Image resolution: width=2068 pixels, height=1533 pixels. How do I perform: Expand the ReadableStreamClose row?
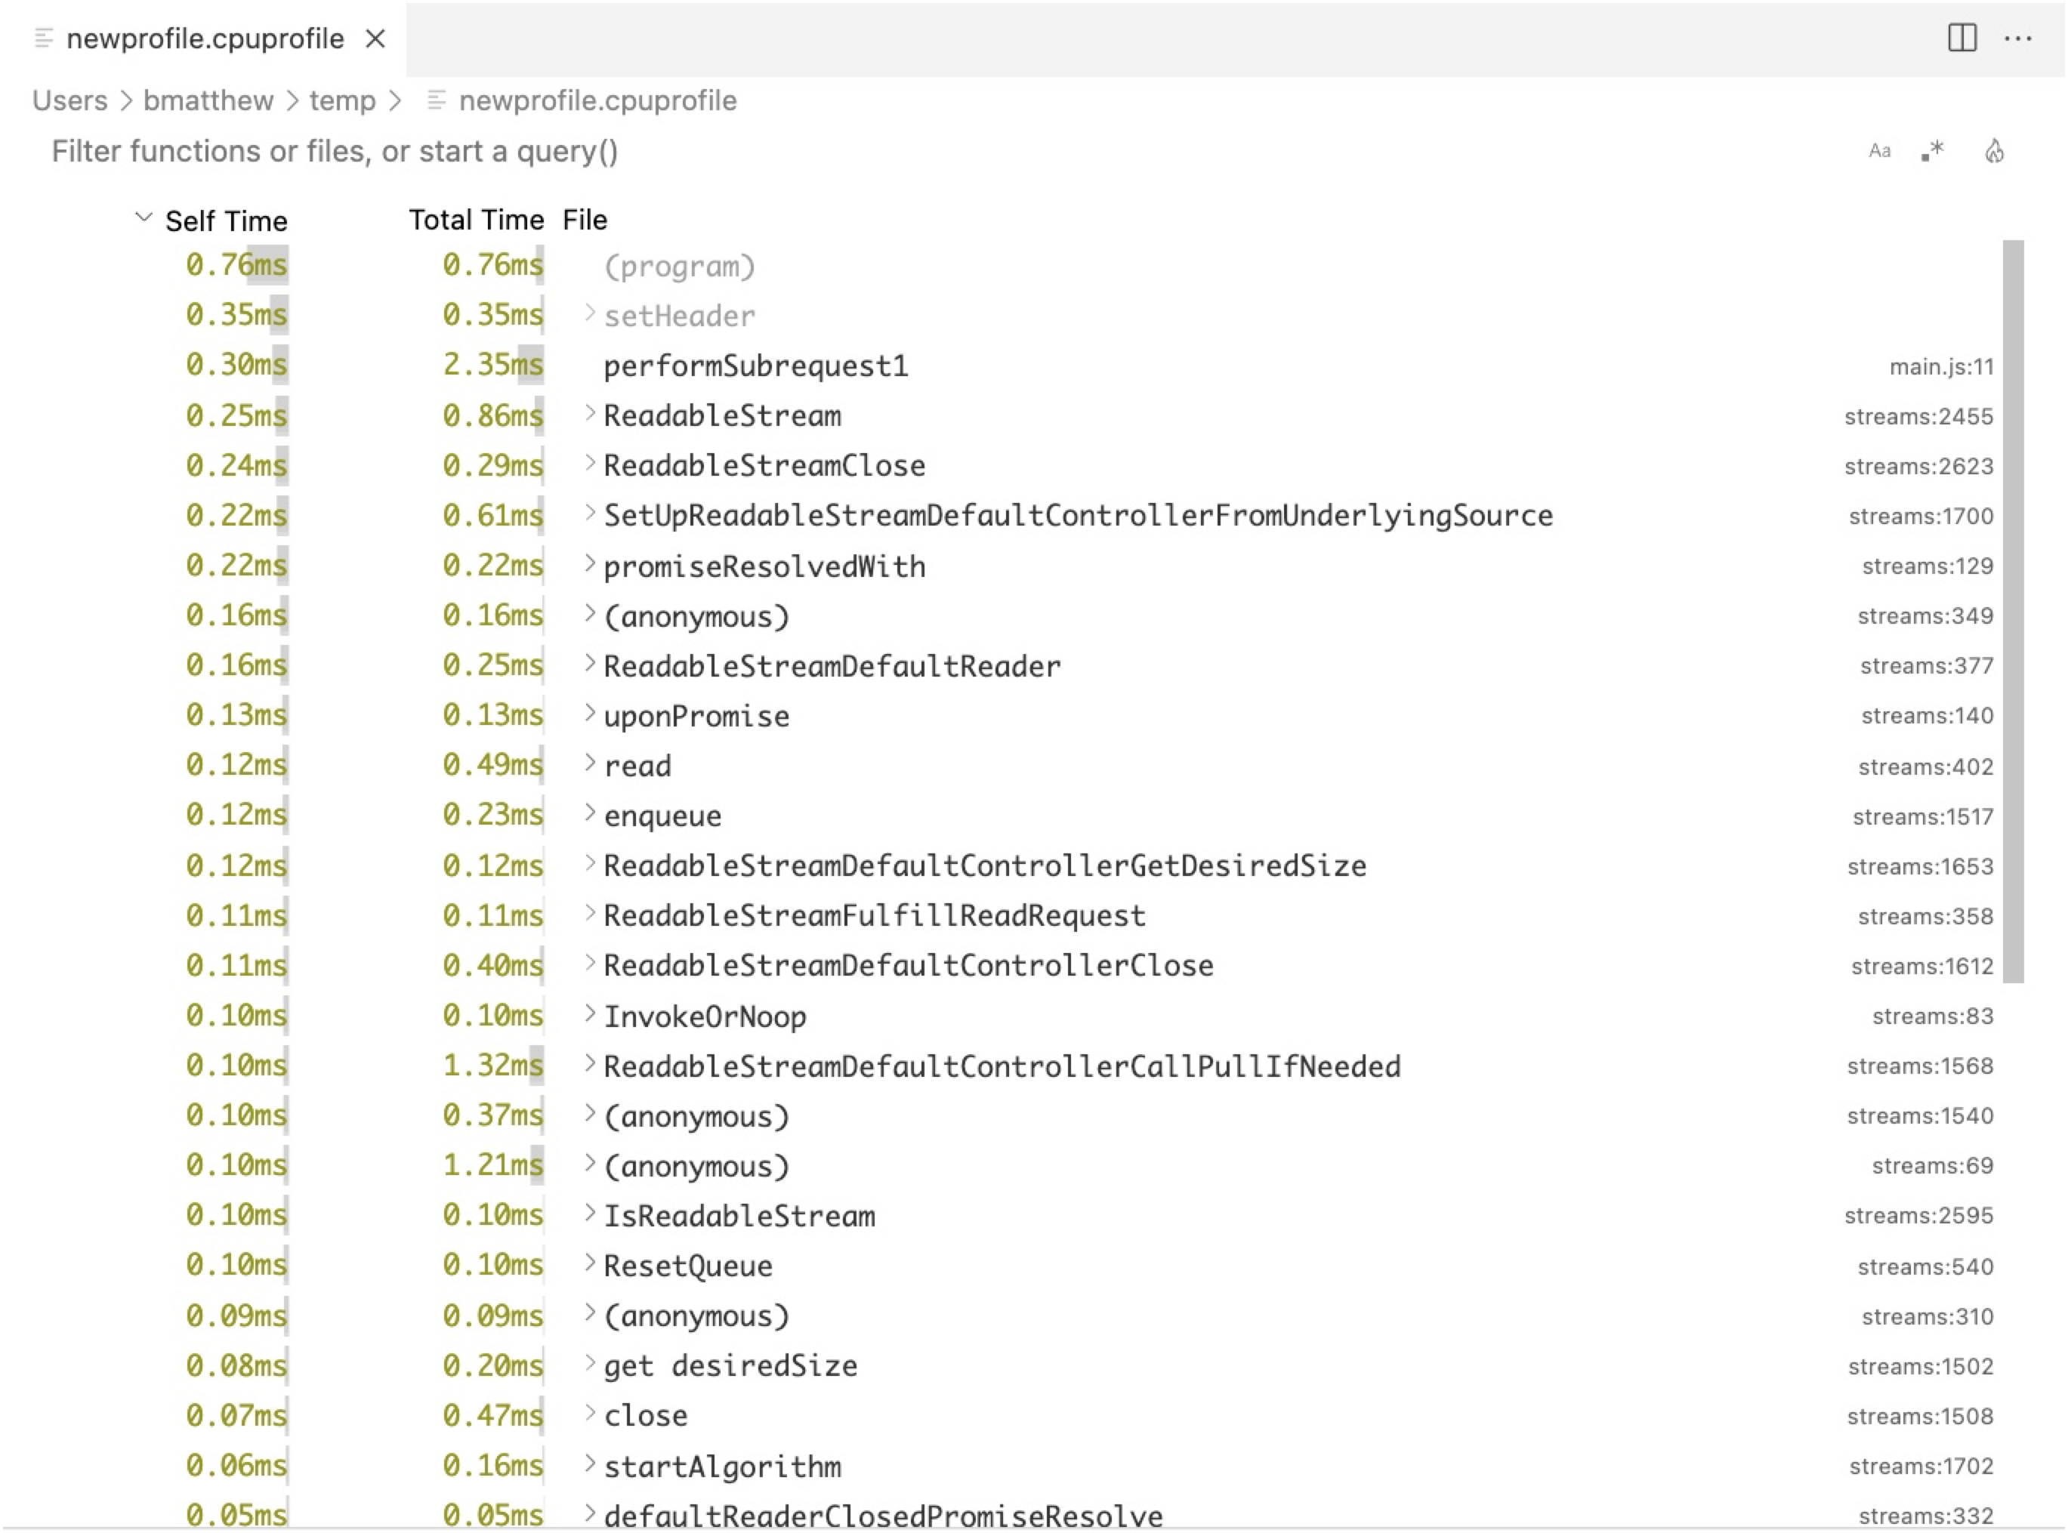tap(589, 464)
